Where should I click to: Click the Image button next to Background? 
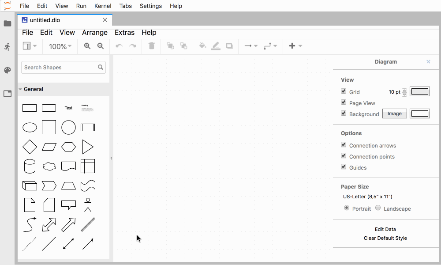click(394, 114)
